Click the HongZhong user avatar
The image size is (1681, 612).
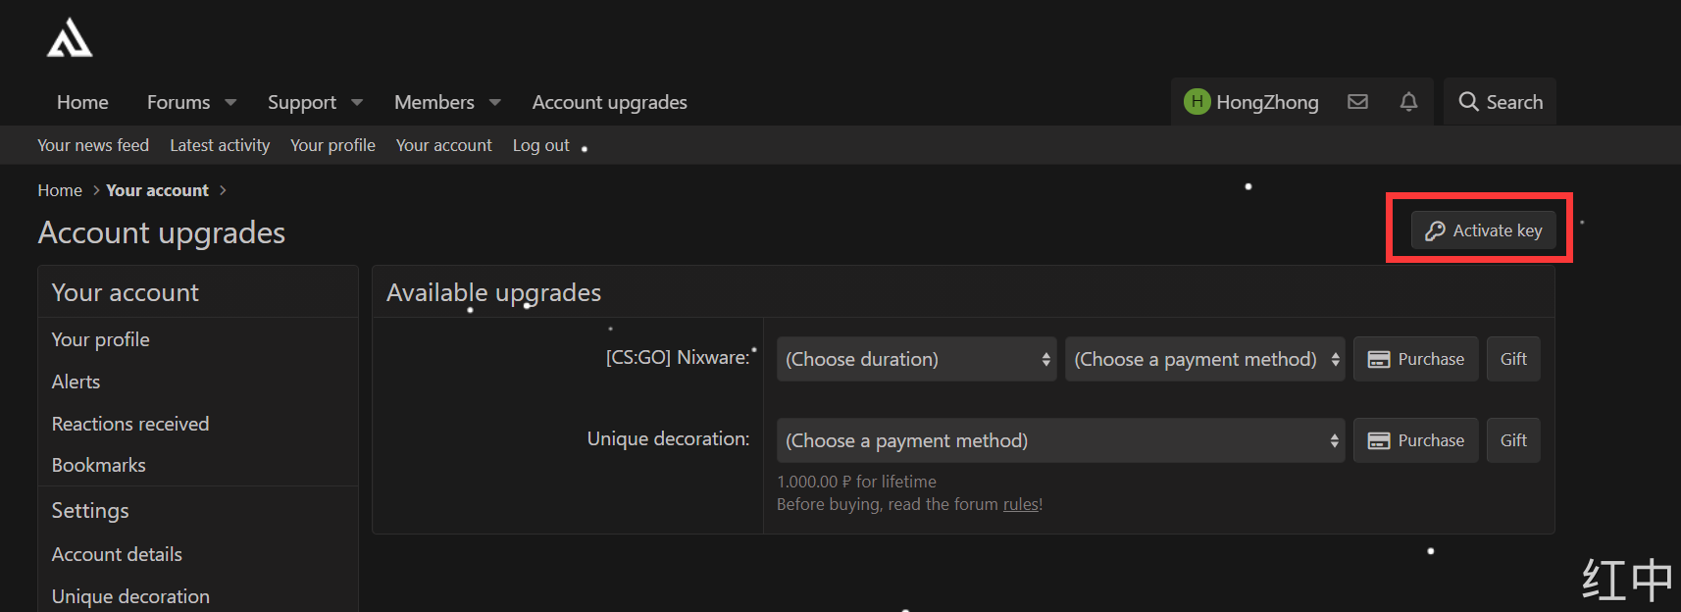tap(1197, 102)
